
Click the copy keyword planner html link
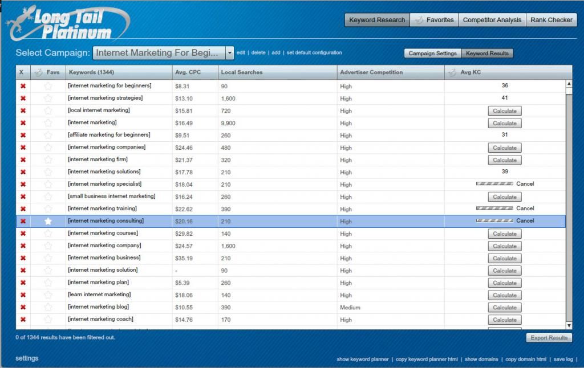[x=427, y=359]
